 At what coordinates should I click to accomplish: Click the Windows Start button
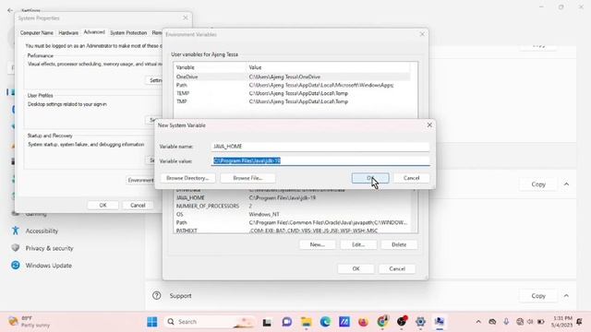pos(152,322)
